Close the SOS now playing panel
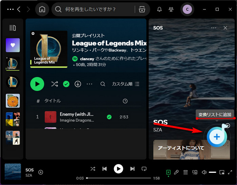The image size is (237, 185). click(225, 28)
